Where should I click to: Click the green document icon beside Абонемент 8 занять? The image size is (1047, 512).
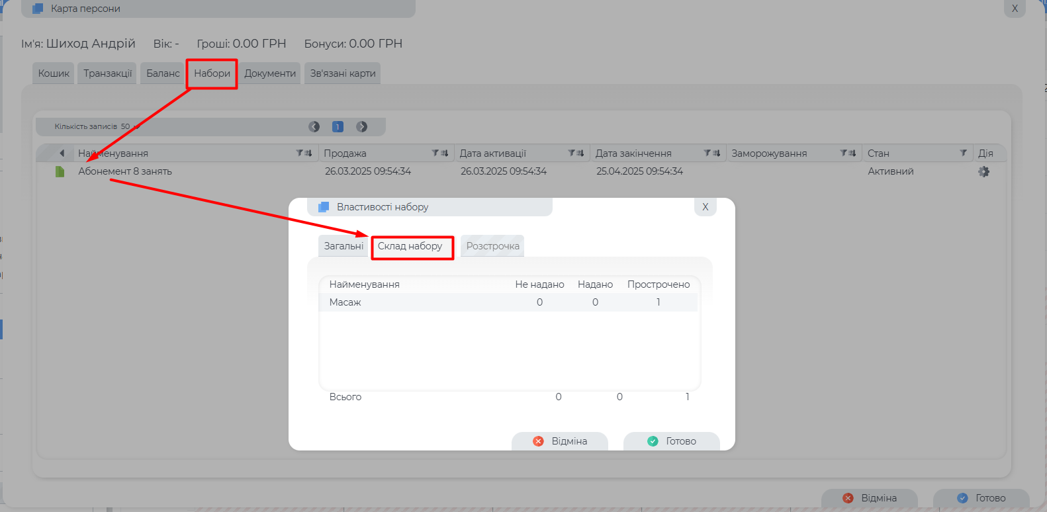[x=60, y=171]
